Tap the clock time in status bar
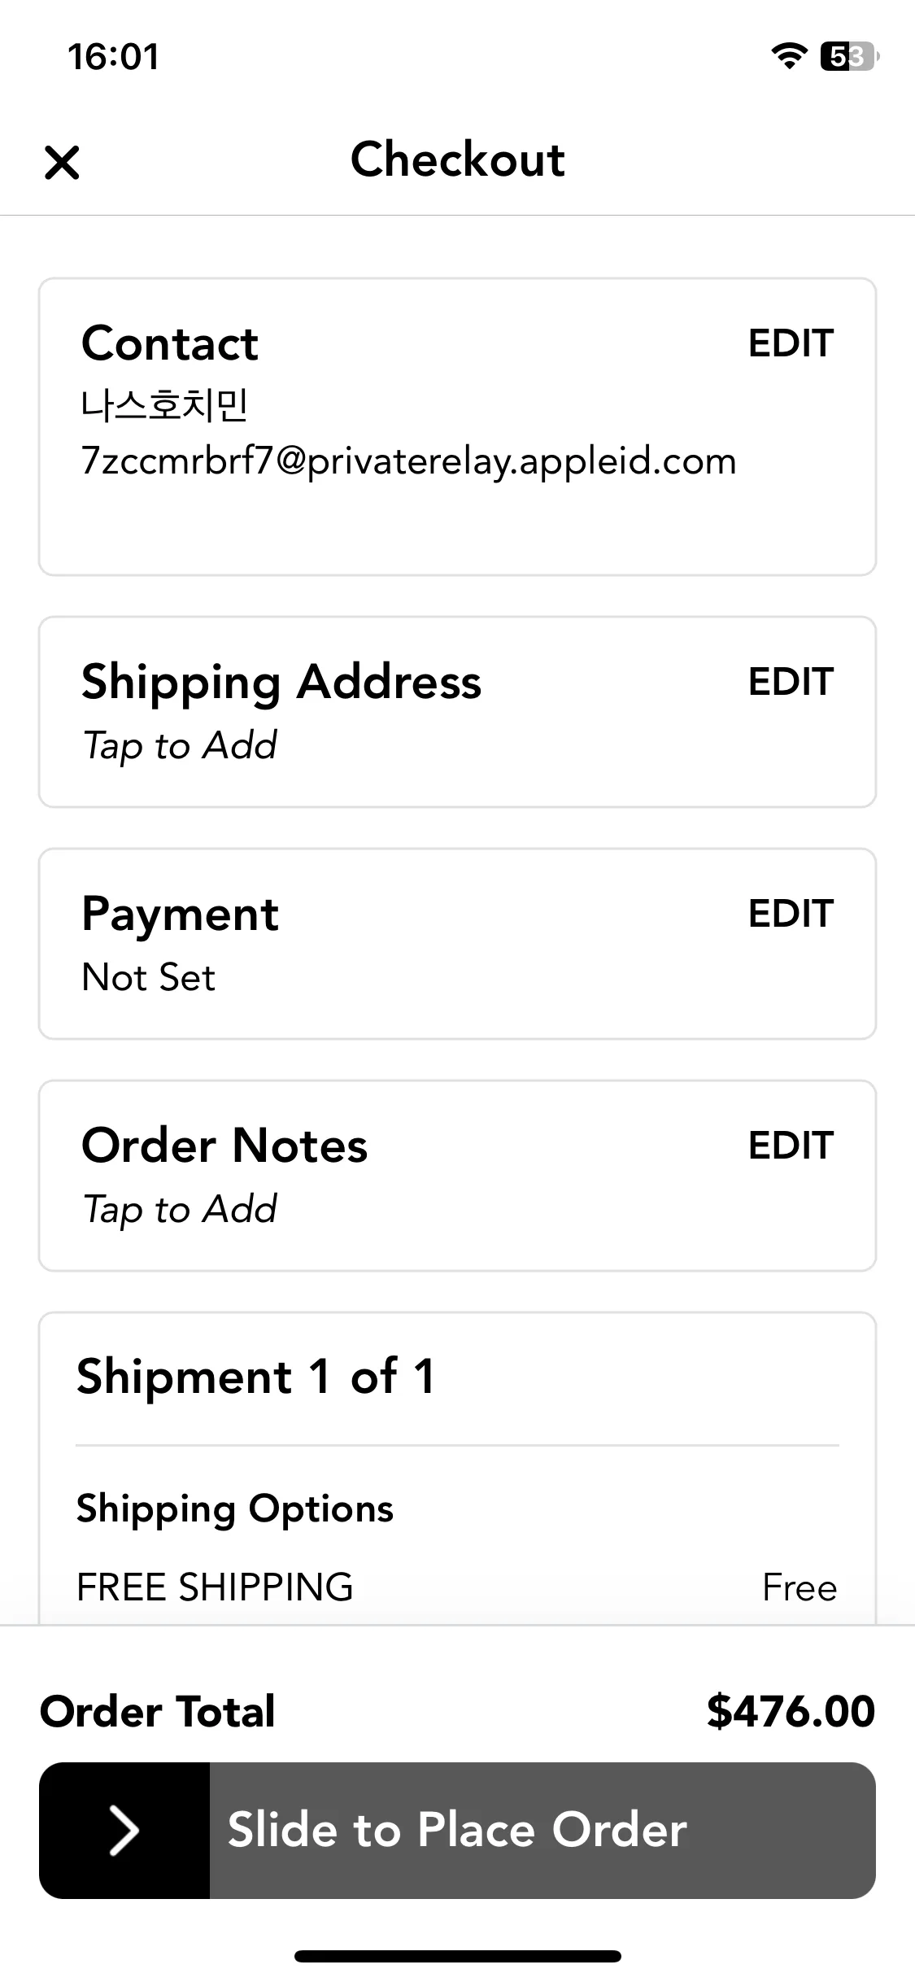 tap(114, 57)
